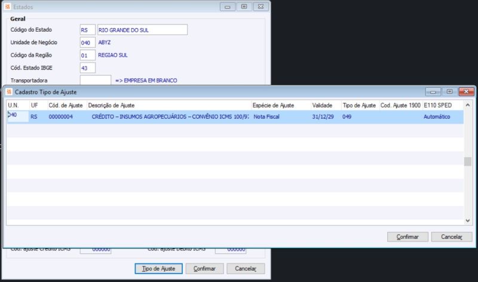Screen dimensions: 478x282
Task: Maximize the Cadastro Tipo de Ajuste window
Action: point(449,91)
